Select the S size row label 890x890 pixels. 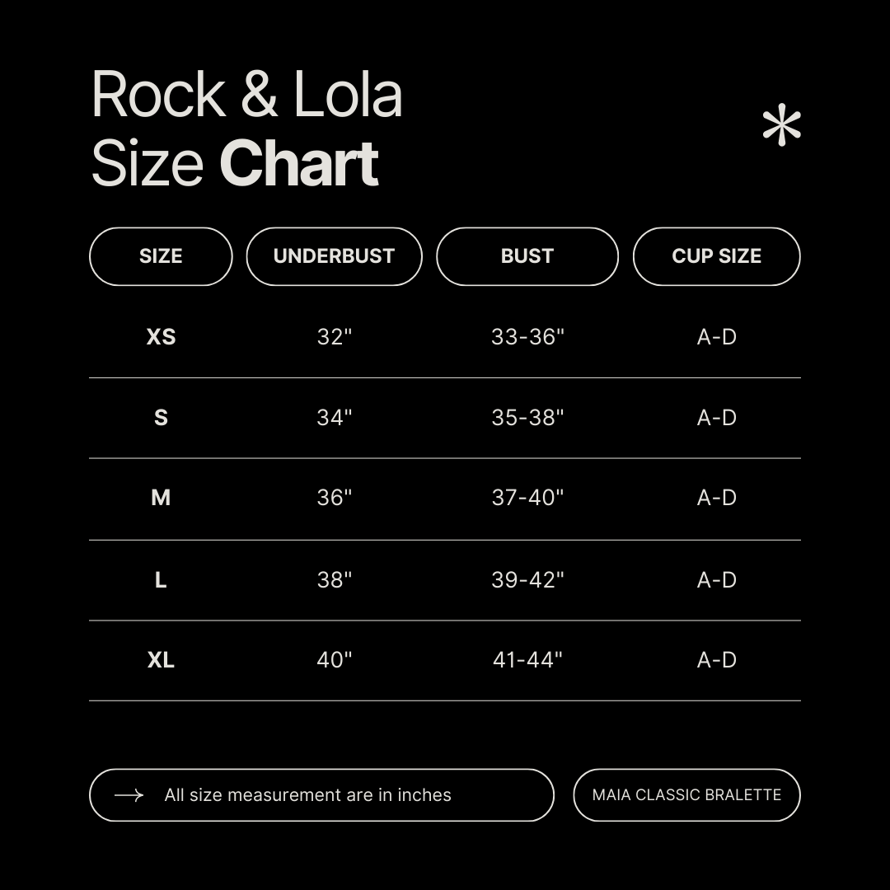pos(161,418)
